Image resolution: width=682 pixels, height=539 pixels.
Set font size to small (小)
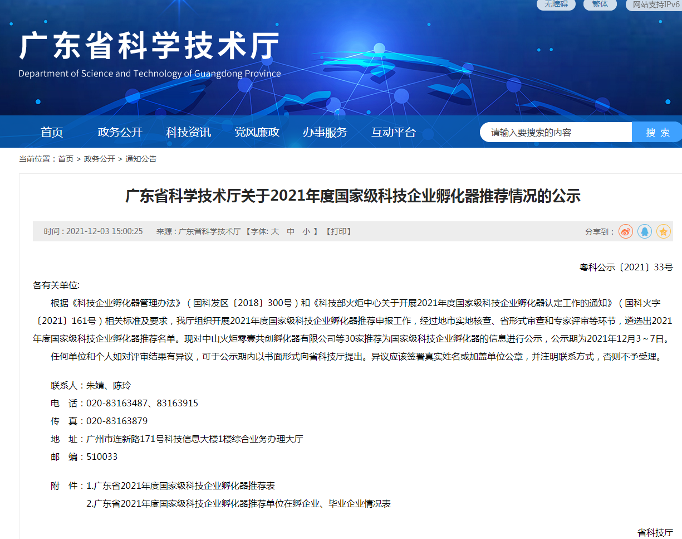pyautogui.click(x=306, y=231)
